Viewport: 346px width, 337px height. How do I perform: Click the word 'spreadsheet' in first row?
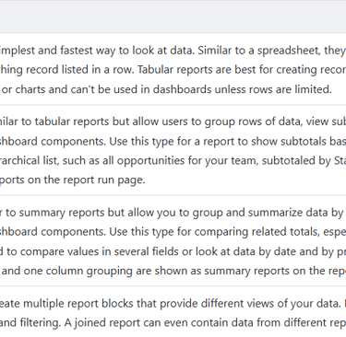(289, 51)
